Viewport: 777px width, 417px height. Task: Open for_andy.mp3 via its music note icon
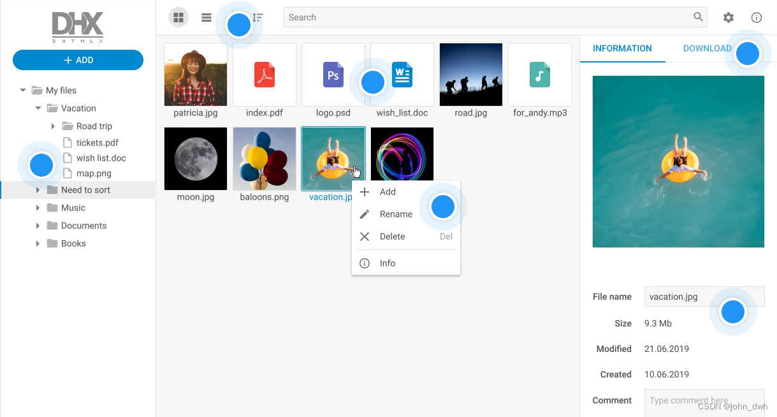pyautogui.click(x=539, y=74)
